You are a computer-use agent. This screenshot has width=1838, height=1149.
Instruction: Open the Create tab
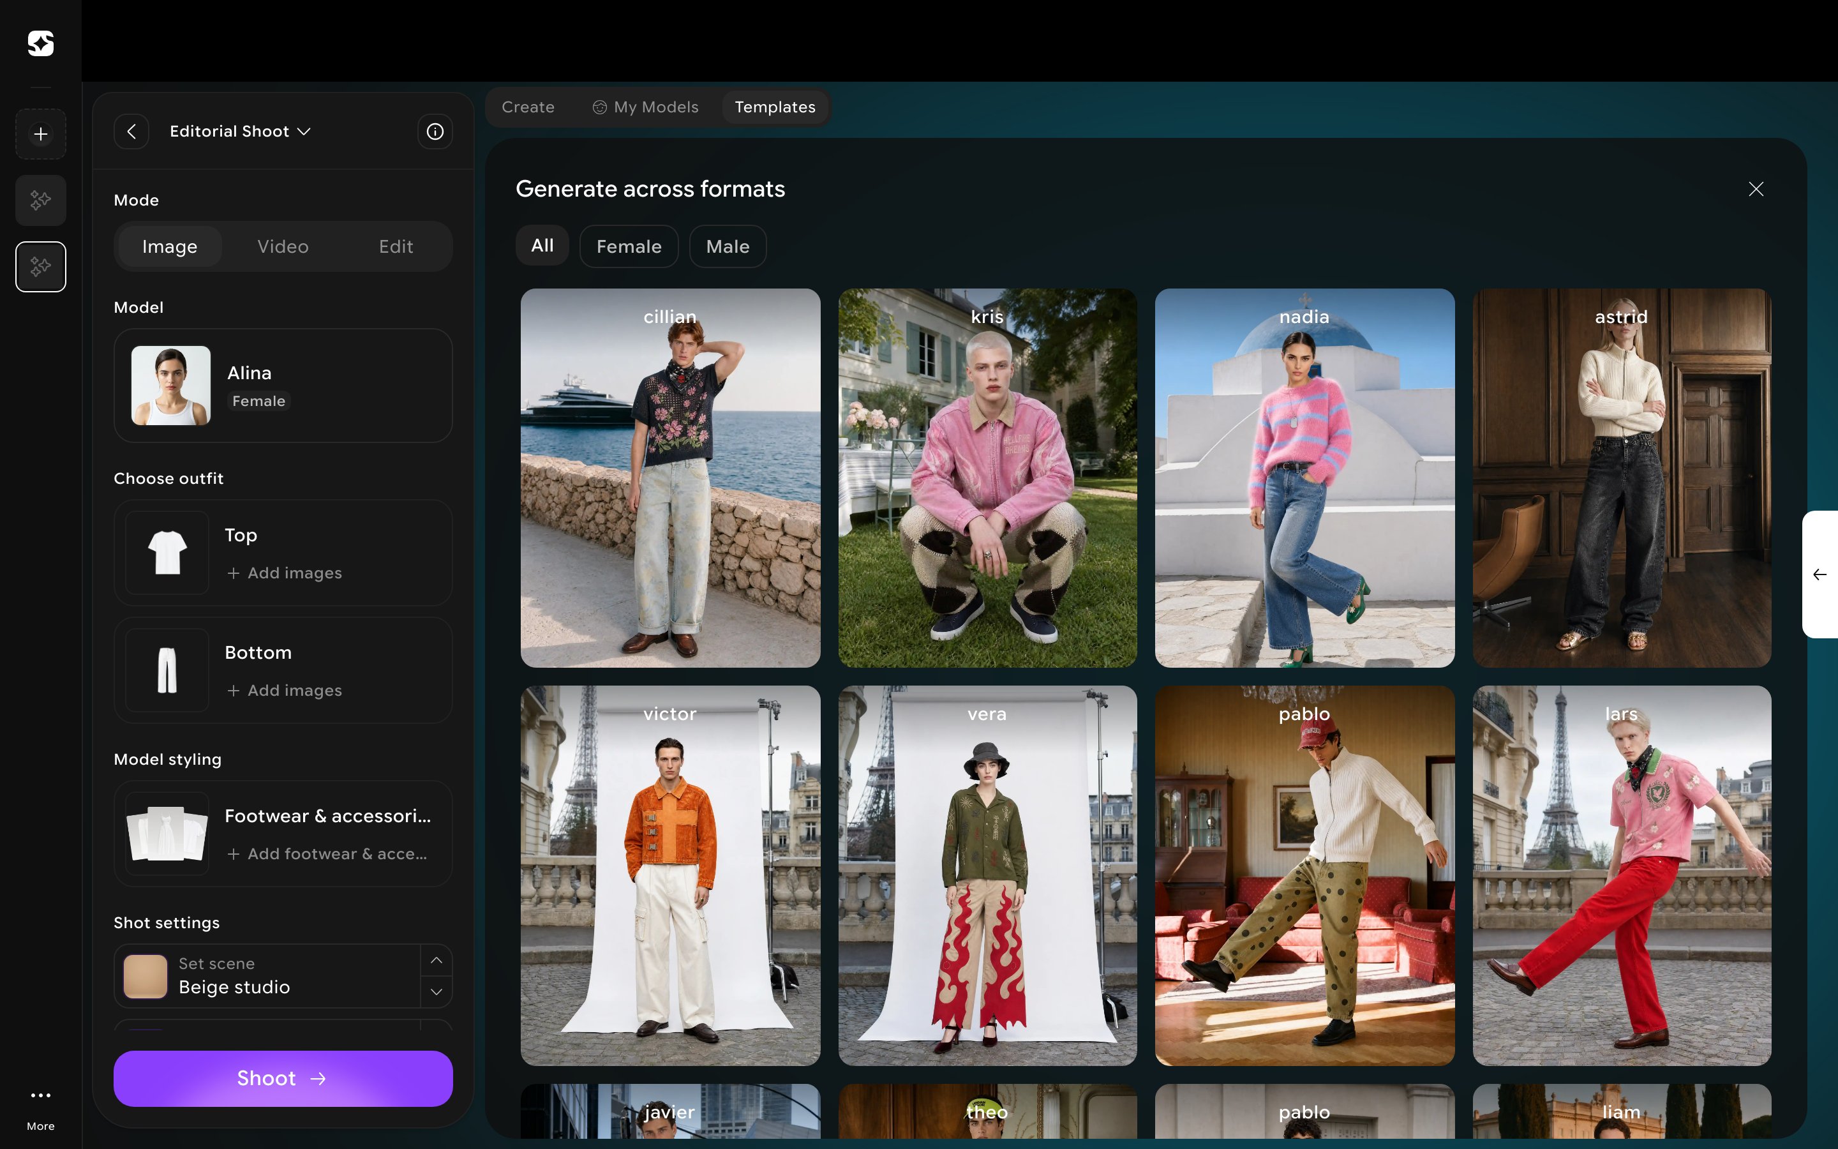click(528, 107)
